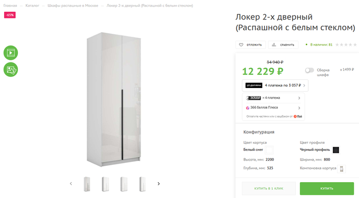359x198 pixels.
Task: Go to Главная breadcrumb link
Action: point(10,6)
